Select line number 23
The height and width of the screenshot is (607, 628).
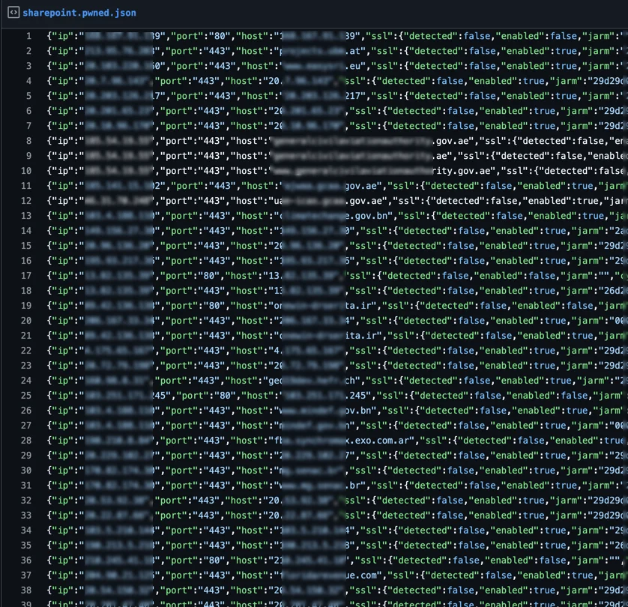[x=26, y=366]
